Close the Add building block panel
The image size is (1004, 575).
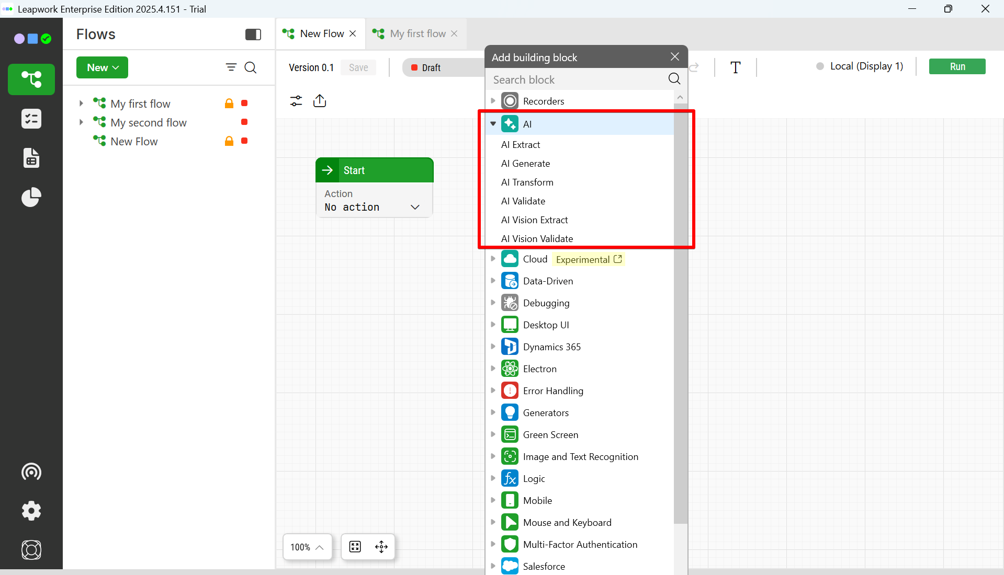pyautogui.click(x=675, y=56)
